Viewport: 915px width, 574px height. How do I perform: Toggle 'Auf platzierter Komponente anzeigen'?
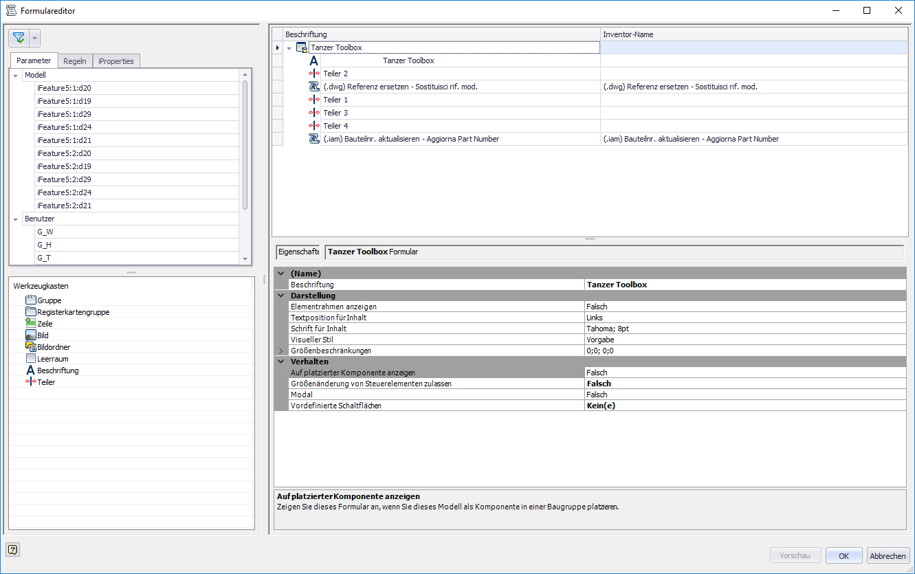653,372
